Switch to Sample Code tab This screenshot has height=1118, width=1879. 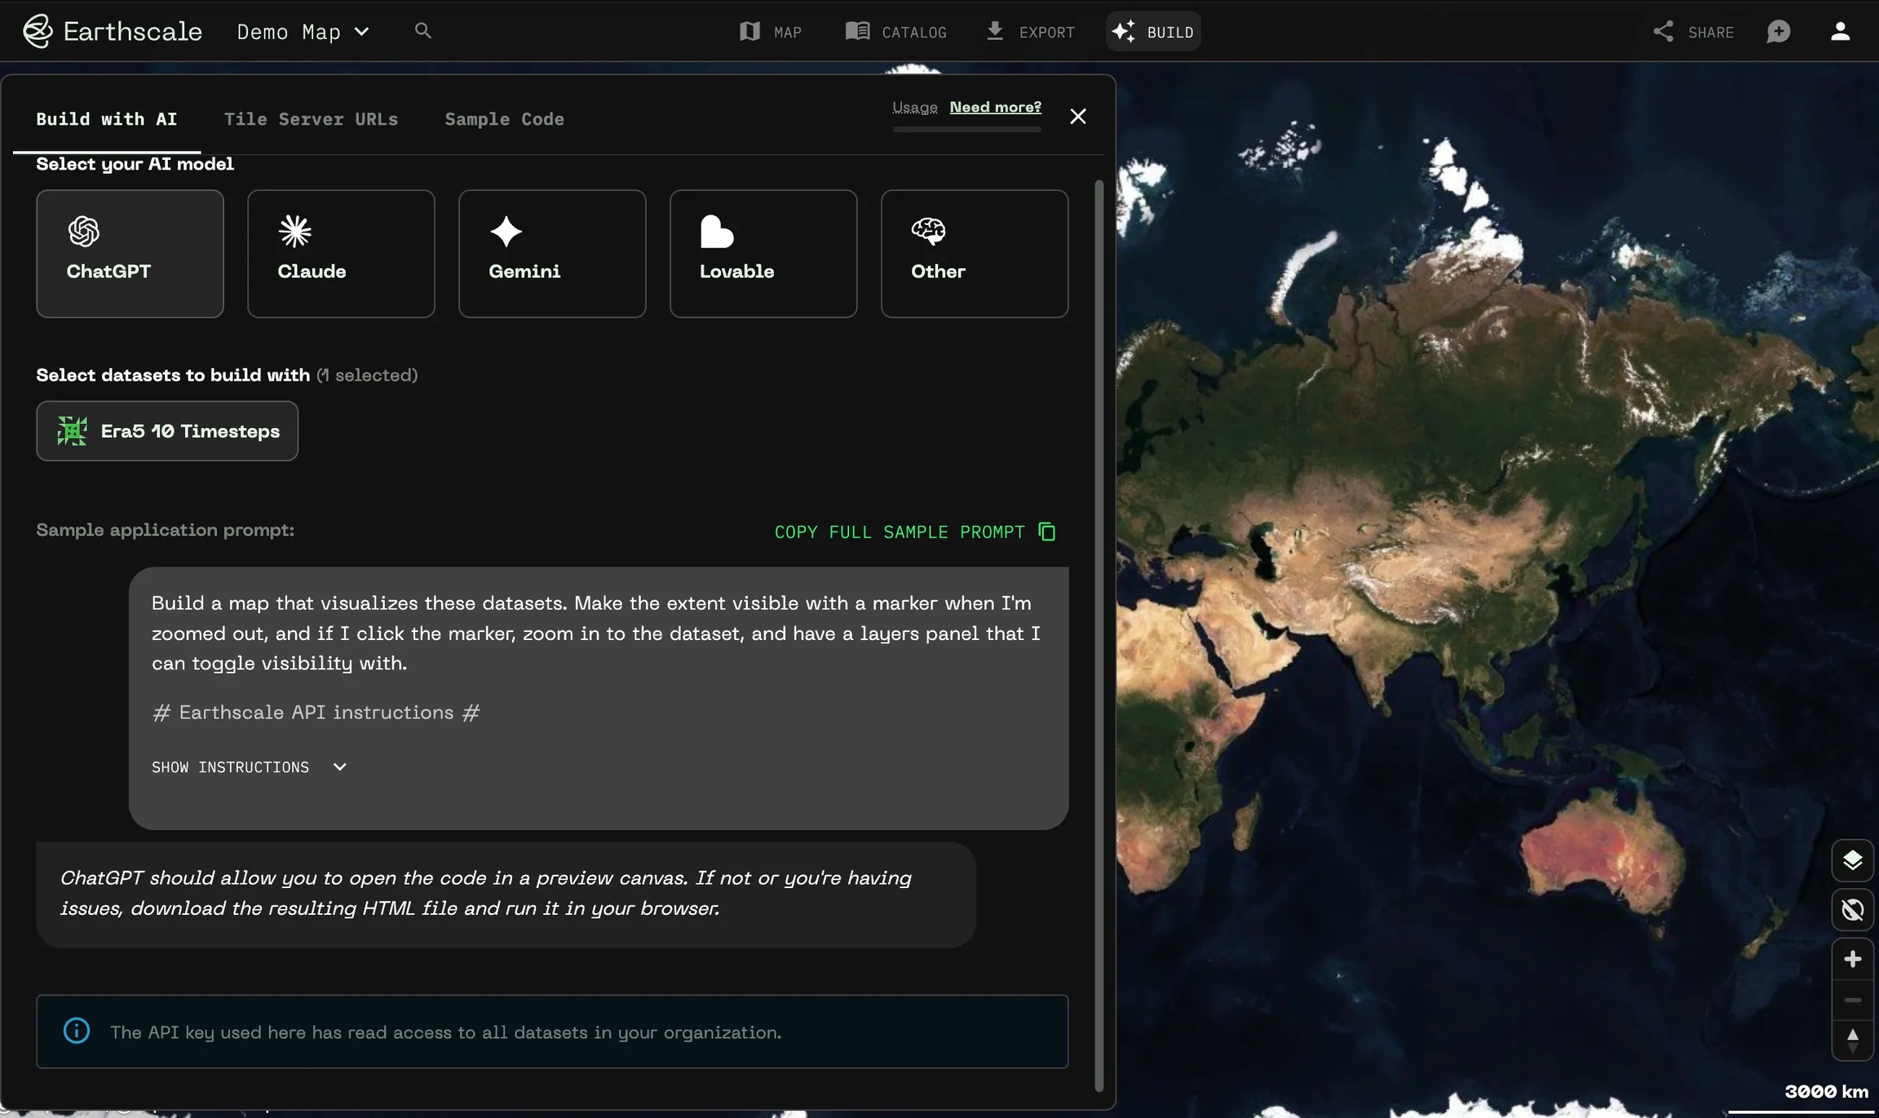[x=504, y=119]
